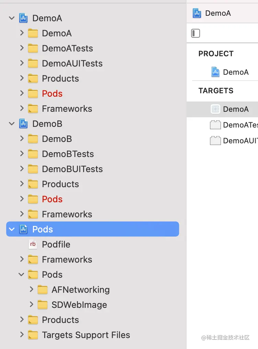258x349 pixels.
Task: Select the red Pods group under DemoA
Action: [x=52, y=94]
